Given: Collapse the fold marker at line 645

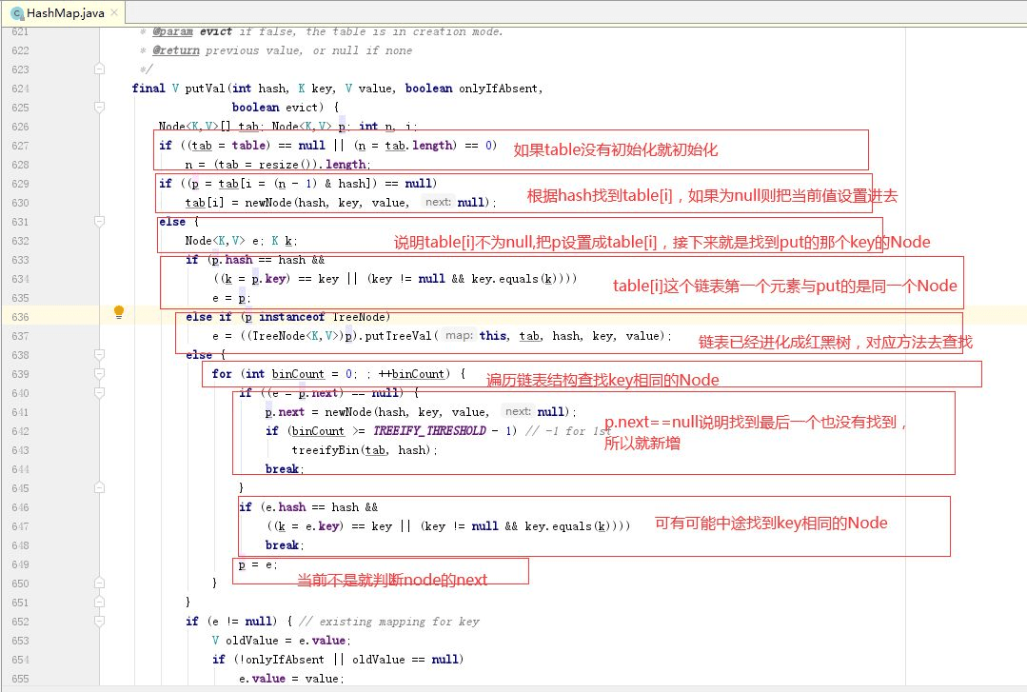Looking at the screenshot, I should tap(99, 488).
